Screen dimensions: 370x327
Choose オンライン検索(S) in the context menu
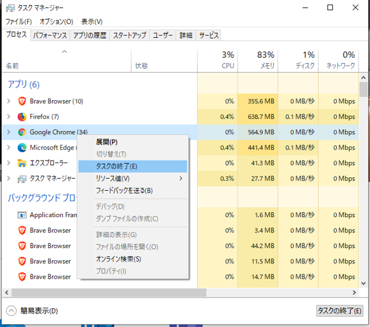pyautogui.click(x=132, y=259)
